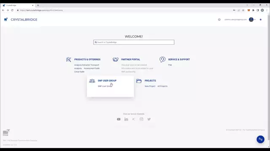
Task: Open the Analysis Extractor Transport link
Action: [x=86, y=65]
